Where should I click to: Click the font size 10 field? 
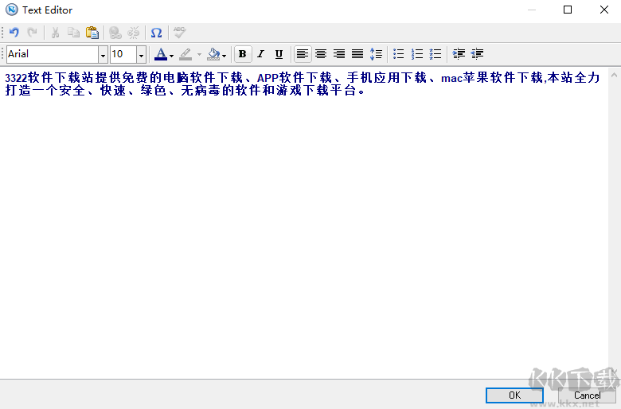pos(123,54)
